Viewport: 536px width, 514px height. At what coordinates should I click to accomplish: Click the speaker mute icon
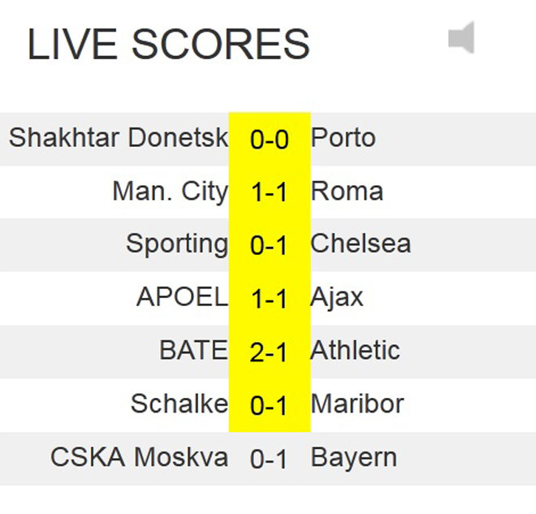point(461,38)
